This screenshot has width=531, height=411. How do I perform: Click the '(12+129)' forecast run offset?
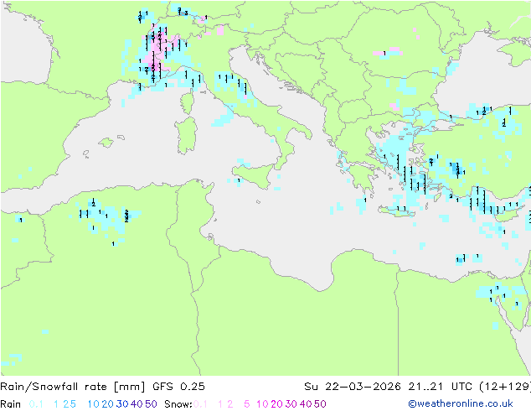(505, 386)
